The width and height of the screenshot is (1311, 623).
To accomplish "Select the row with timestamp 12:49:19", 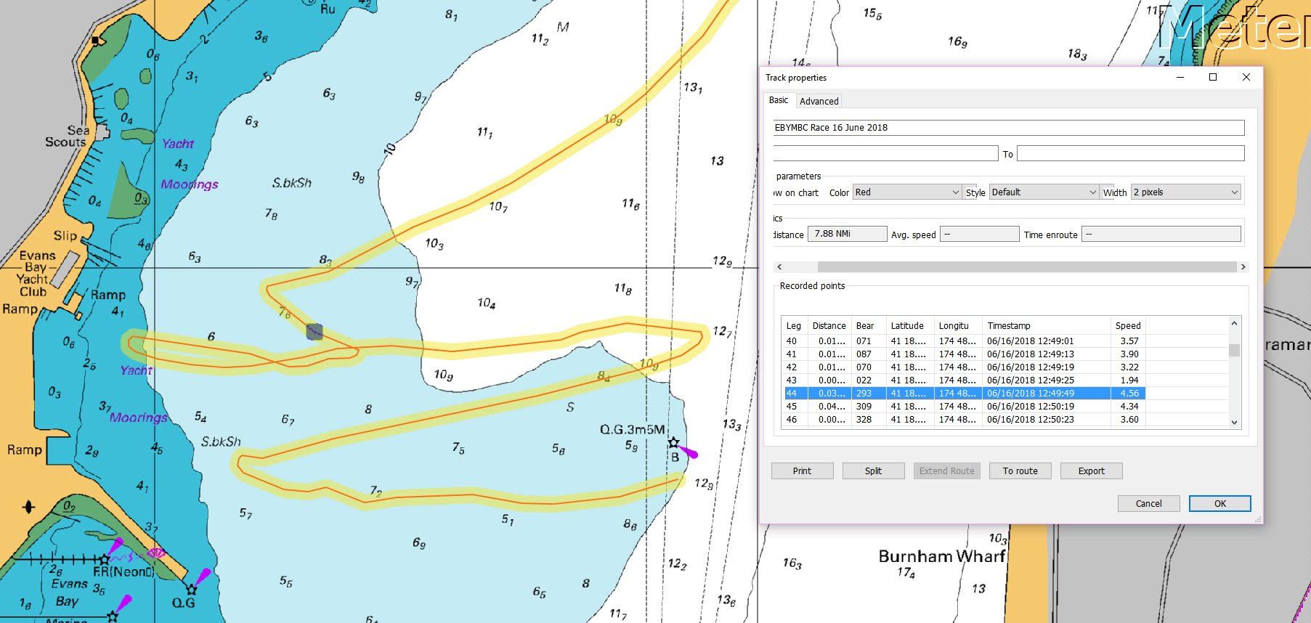I will coord(964,367).
